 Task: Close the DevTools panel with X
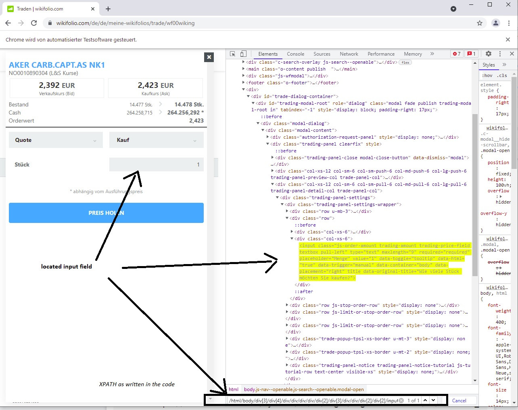[512, 54]
